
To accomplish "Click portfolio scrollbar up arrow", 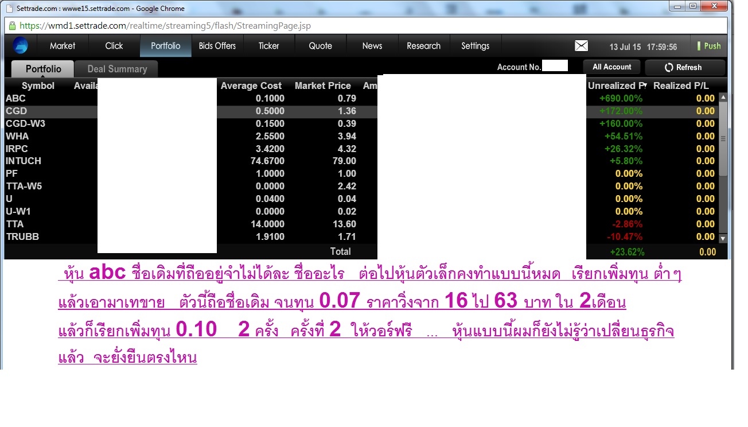I will pyautogui.click(x=723, y=98).
